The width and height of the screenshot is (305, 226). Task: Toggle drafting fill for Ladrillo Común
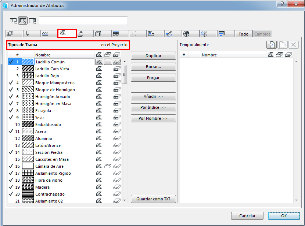click(99, 62)
